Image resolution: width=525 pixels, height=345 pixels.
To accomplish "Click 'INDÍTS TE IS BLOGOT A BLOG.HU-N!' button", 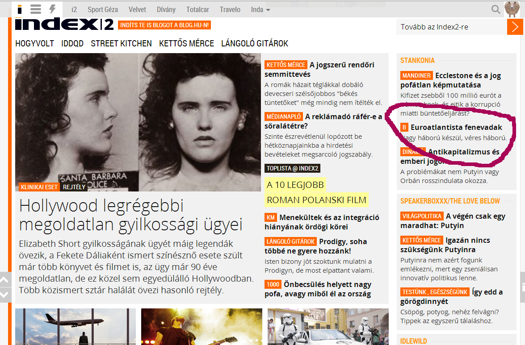I will coord(164,25).
